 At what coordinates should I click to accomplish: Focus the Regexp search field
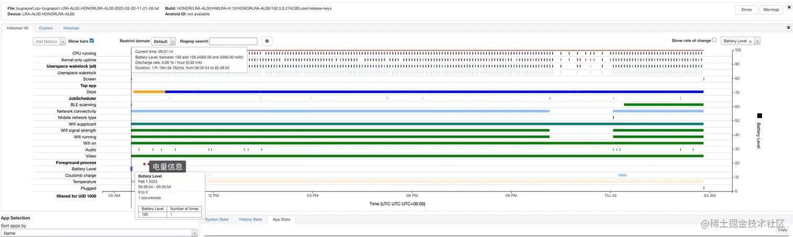coord(233,41)
